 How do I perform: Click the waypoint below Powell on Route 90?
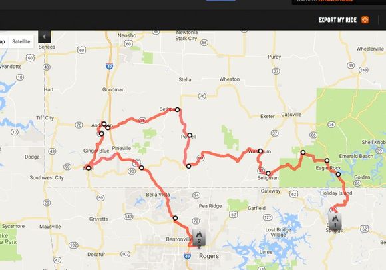click(x=188, y=166)
